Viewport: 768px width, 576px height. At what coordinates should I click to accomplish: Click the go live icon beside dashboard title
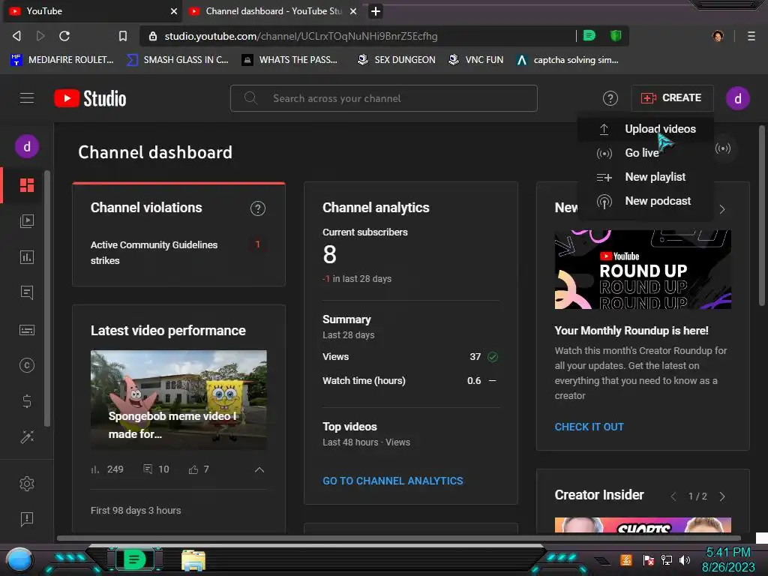click(x=723, y=148)
